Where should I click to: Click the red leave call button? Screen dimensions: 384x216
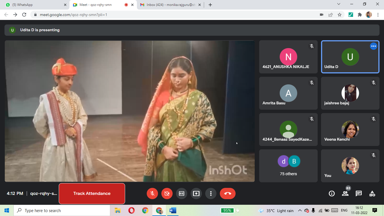(x=228, y=193)
